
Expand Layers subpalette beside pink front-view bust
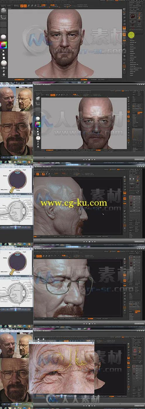[132, 39]
